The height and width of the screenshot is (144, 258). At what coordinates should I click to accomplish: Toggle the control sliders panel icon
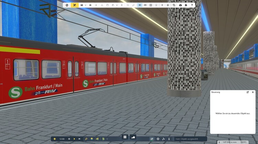pos(152,139)
